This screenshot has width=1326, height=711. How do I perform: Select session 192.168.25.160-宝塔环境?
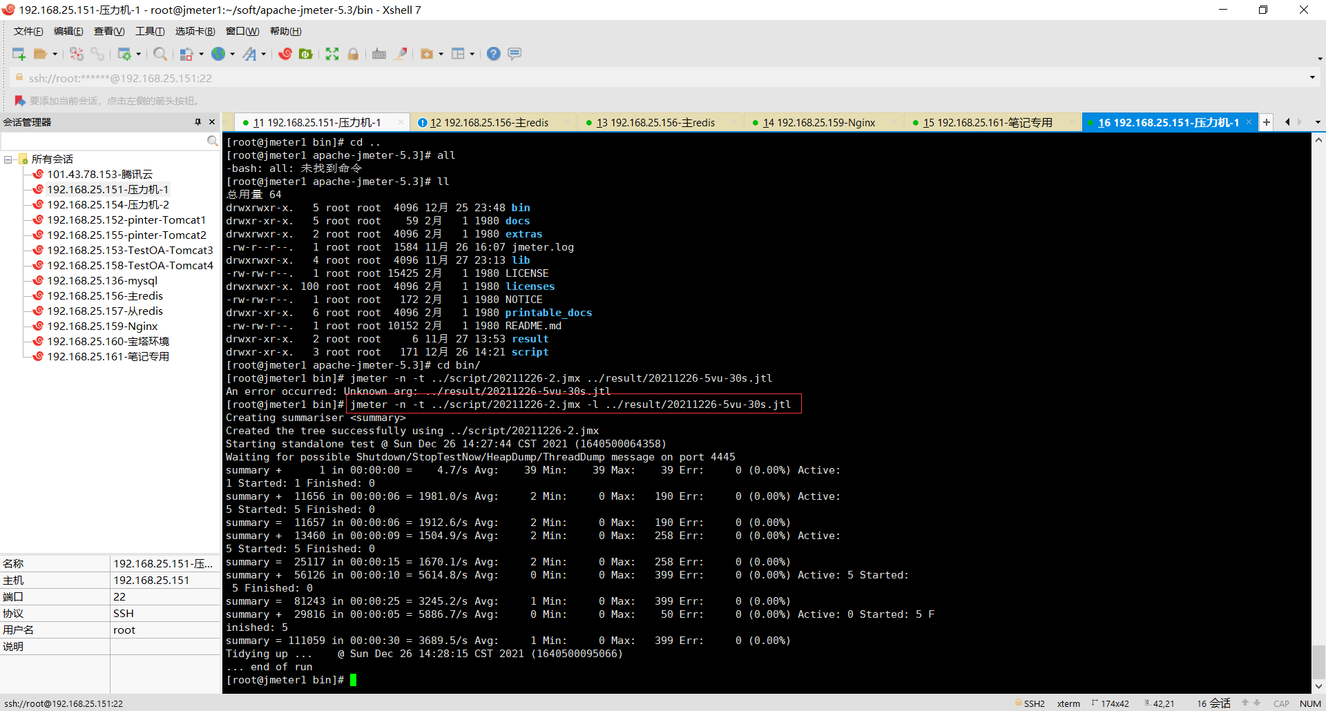[108, 342]
